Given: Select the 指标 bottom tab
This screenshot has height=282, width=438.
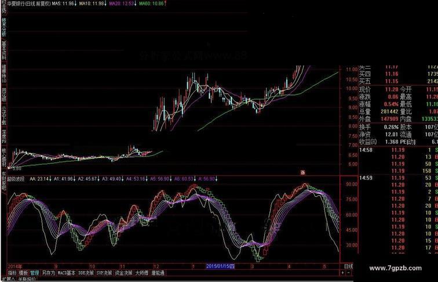Looking at the screenshot, I should [x=12, y=273].
